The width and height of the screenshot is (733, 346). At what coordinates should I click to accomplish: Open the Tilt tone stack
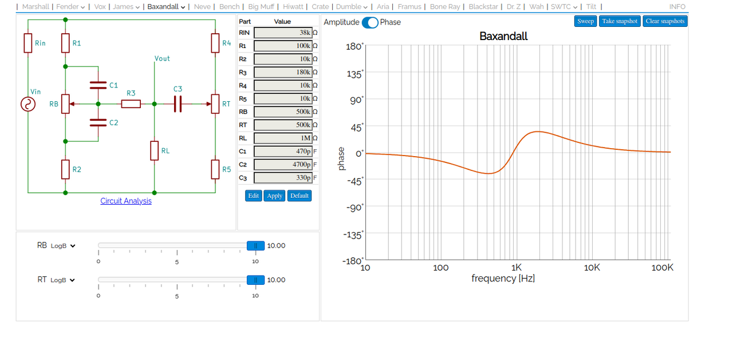(x=591, y=7)
